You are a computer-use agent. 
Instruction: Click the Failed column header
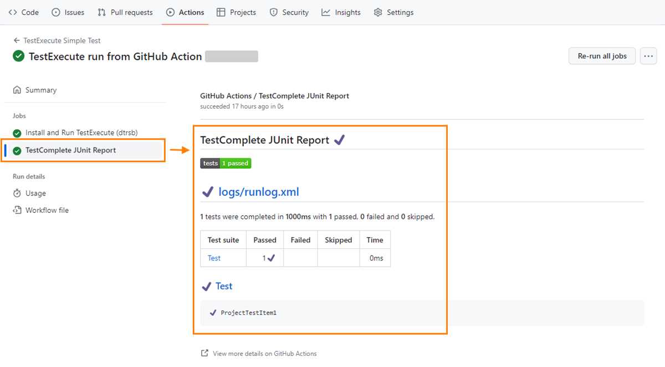(x=300, y=240)
